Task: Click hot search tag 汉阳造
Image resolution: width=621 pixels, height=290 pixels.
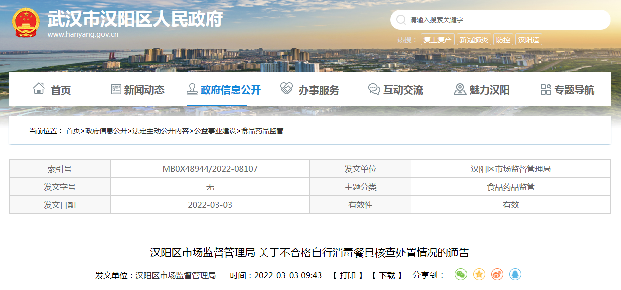Action: pos(529,40)
